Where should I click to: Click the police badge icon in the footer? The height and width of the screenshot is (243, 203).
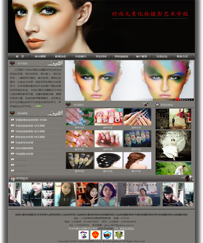[x=83, y=235]
